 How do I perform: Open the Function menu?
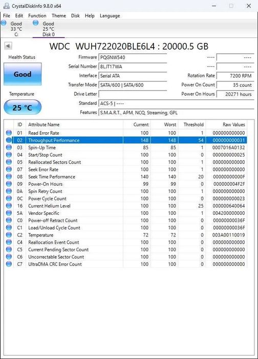coord(37,16)
